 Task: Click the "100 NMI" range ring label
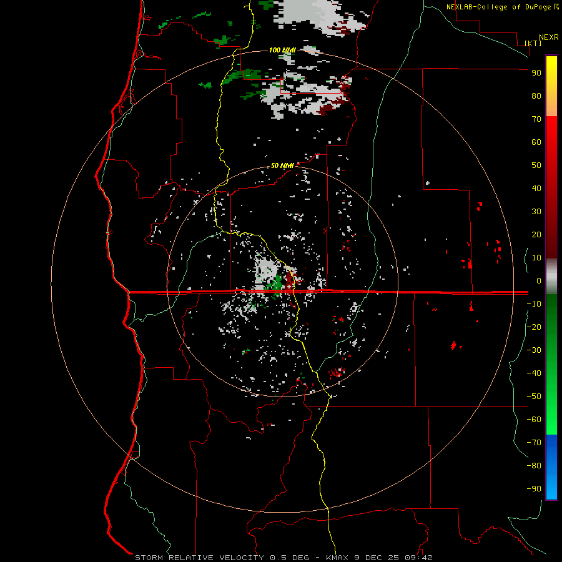click(282, 50)
